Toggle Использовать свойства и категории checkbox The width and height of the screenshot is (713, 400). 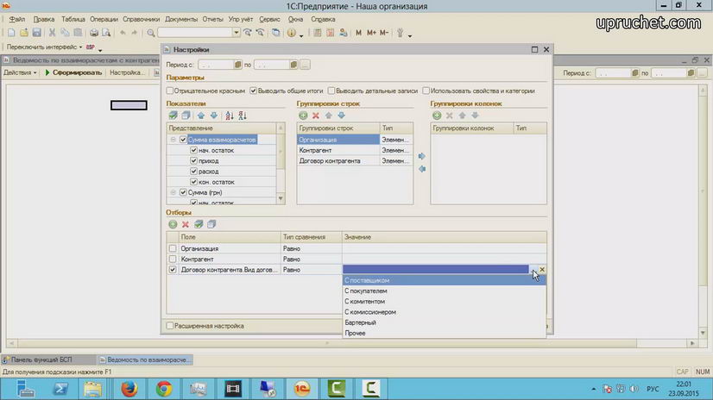(x=426, y=91)
